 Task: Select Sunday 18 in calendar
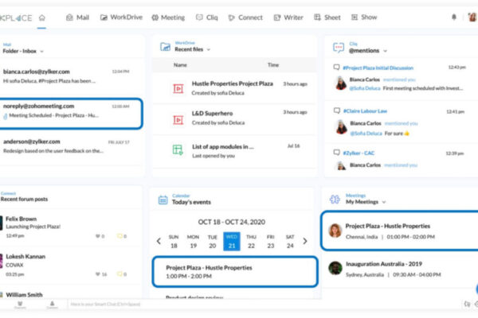[x=174, y=242]
